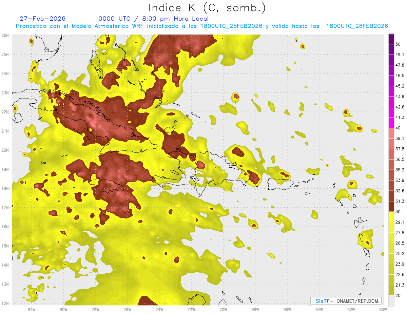Click the '19N' latitude label
Screen dimensions: 407x314
(5, 169)
